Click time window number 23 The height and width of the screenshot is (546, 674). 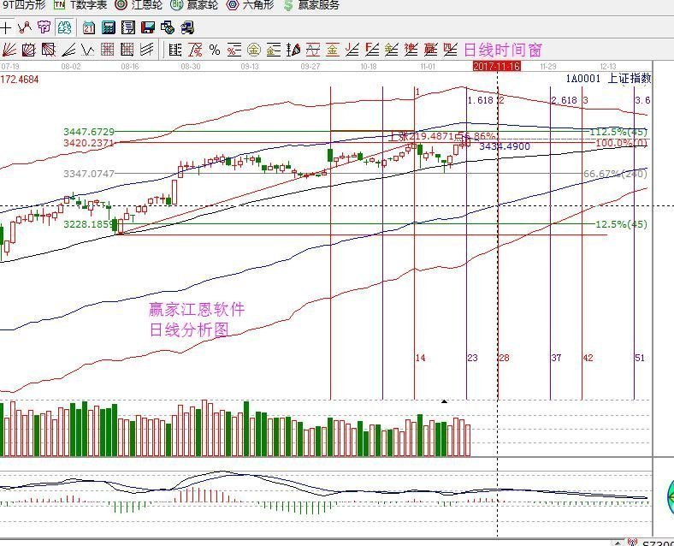472,358
